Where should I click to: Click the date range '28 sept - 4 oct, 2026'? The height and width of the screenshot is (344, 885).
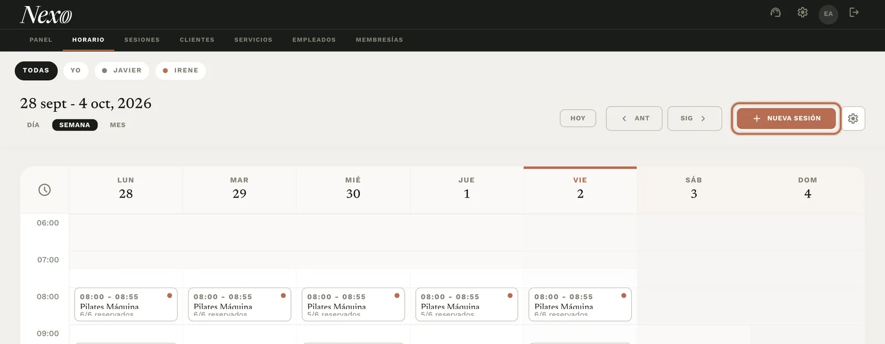[86, 103]
